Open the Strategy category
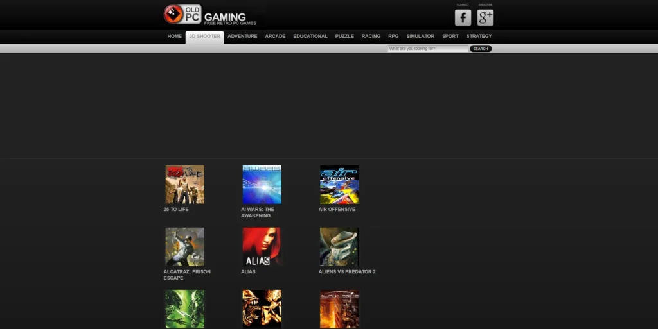This screenshot has width=658, height=329. 479,37
